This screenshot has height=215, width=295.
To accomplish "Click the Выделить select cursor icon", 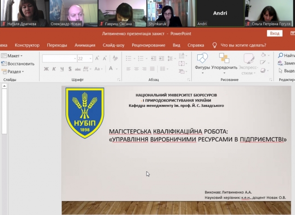I will 281,70.
